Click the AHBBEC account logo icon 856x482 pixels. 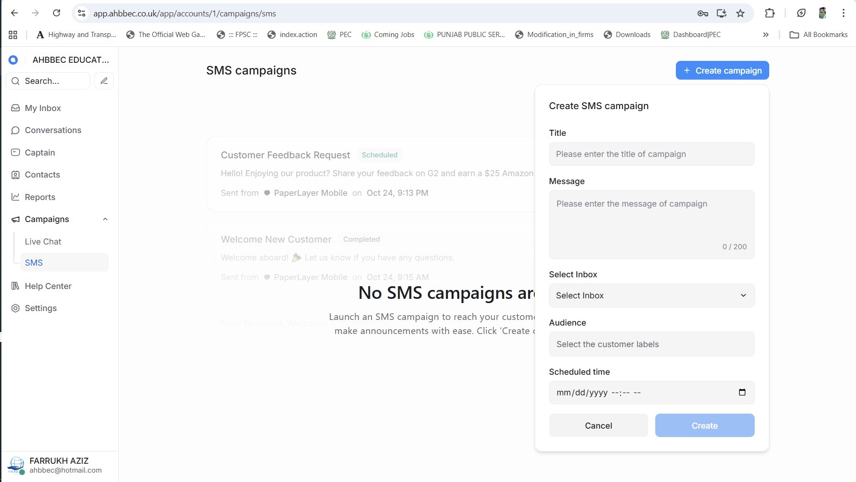13,60
